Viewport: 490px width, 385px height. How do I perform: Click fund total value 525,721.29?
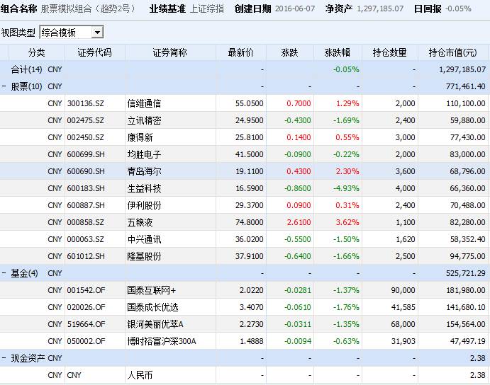pyautogui.click(x=466, y=273)
